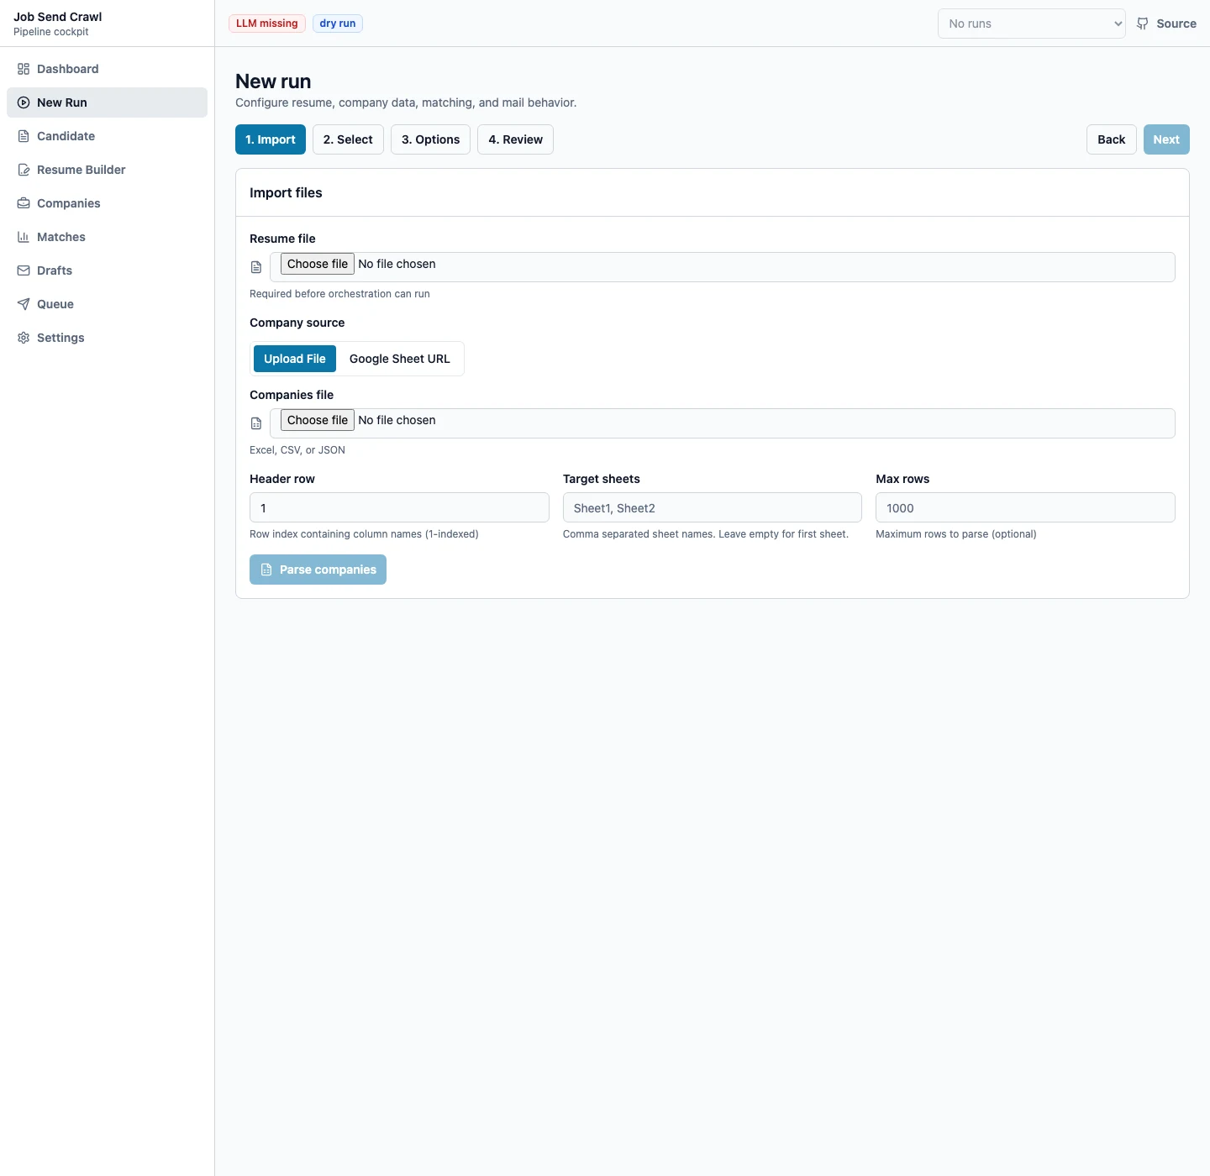Click the Candidate document icon
Viewport: 1210px width, 1176px height.
pos(24,136)
